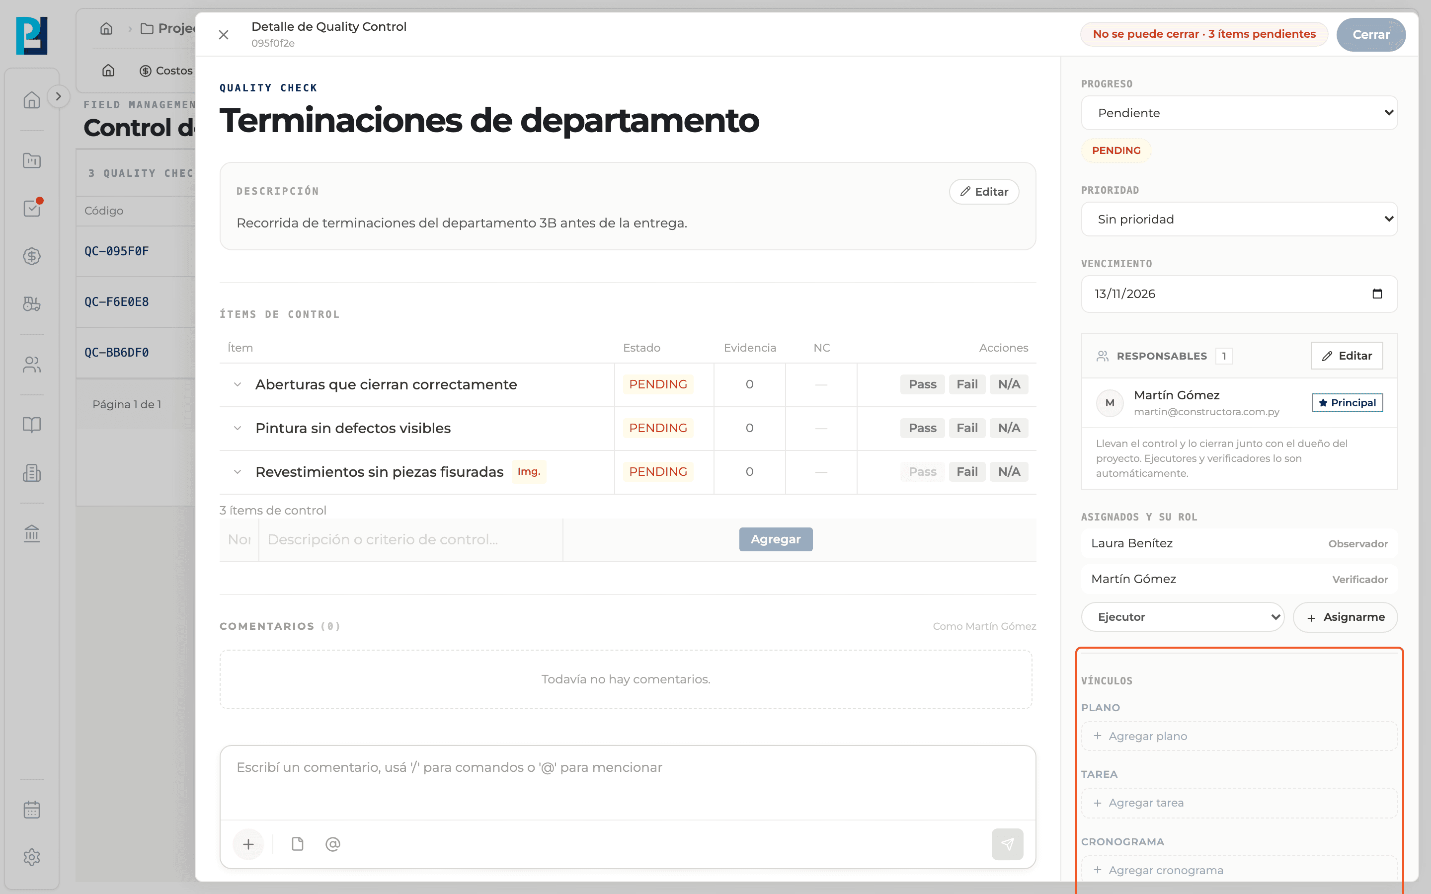Click Editar in the Responsables section
The image size is (1431, 894).
(1347, 356)
